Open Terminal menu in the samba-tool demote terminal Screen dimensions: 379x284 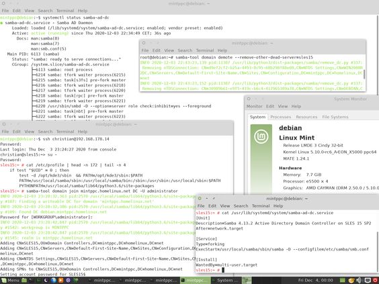point(205,50)
